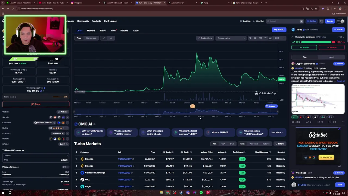Focus the CoinMarketCap search field
This screenshot has height=196, width=348.
(x=285, y=21)
